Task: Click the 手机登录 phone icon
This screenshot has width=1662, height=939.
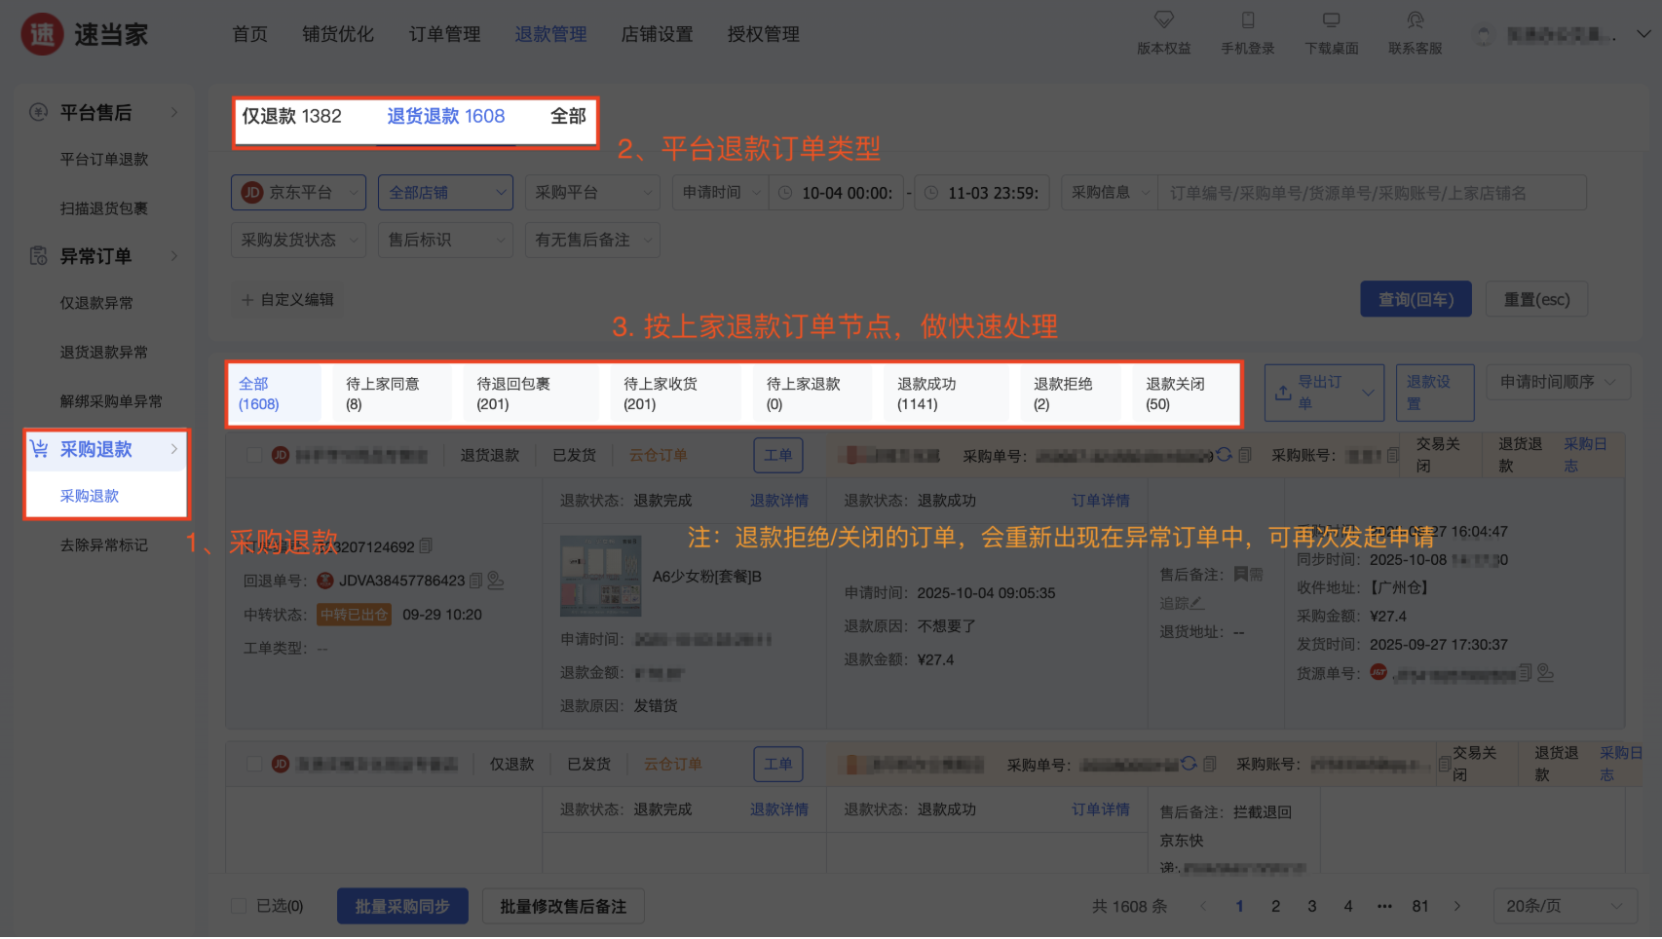Action: [1247, 19]
